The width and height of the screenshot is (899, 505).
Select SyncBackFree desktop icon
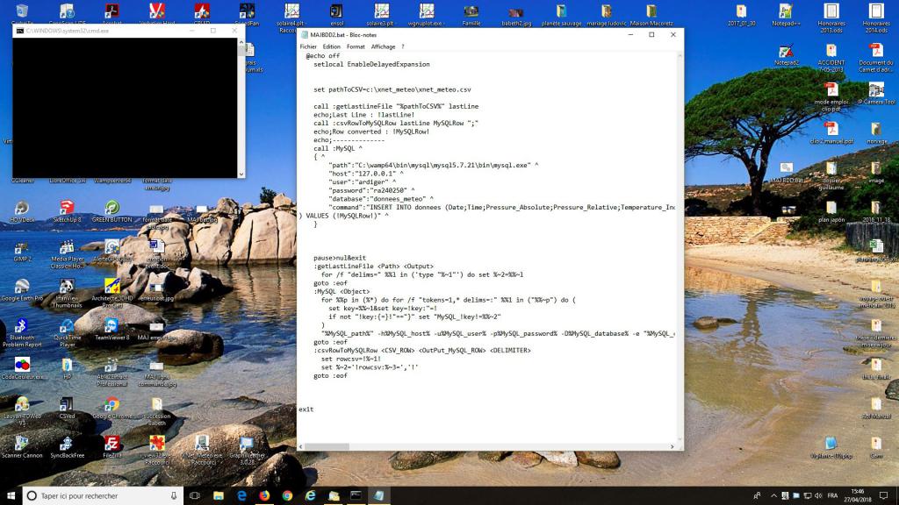point(67,447)
